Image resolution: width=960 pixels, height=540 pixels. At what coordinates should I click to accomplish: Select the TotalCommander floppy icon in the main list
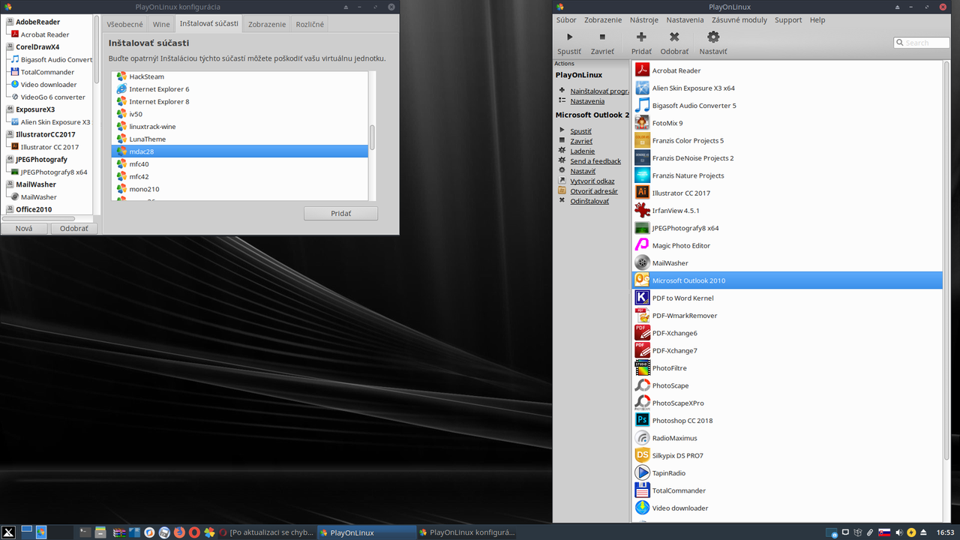pyautogui.click(x=642, y=490)
